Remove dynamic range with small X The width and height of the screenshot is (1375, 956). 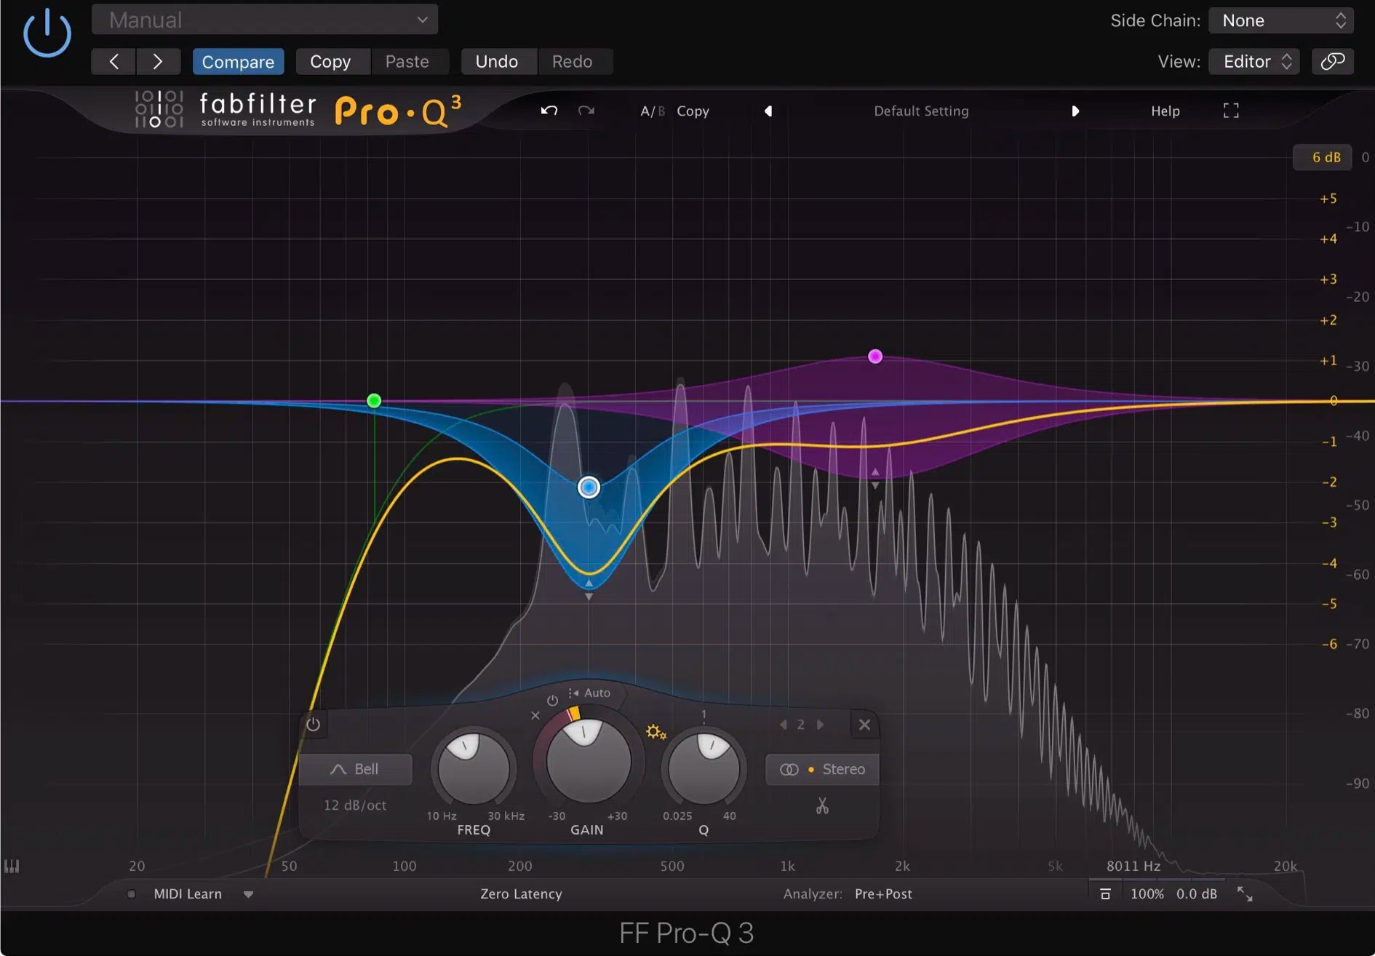[x=535, y=716]
